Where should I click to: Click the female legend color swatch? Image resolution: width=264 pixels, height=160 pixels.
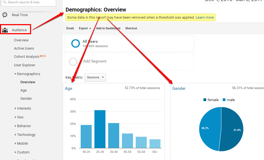coord(205,100)
